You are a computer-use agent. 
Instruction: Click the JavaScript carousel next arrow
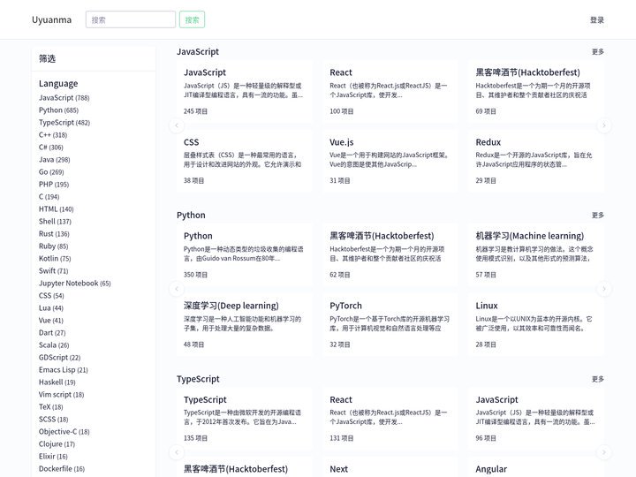[604, 125]
